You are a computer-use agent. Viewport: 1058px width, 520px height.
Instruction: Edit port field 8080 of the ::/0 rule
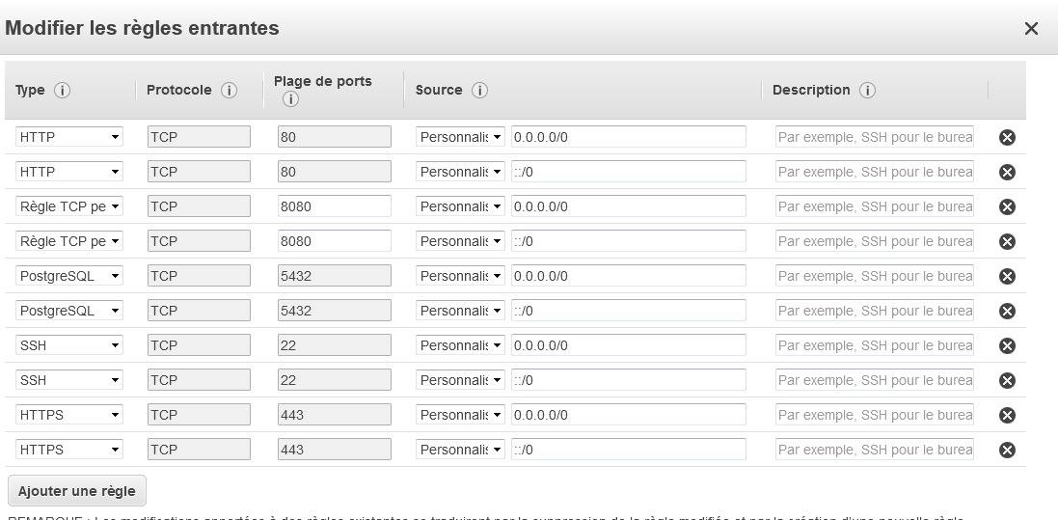[x=334, y=241]
